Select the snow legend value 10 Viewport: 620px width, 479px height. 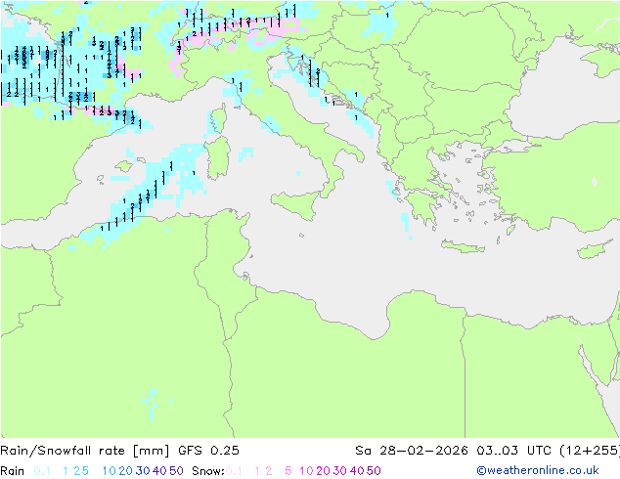click(306, 471)
